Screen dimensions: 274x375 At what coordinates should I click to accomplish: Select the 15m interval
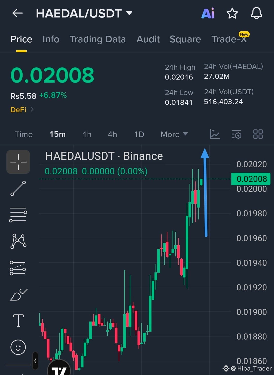(x=58, y=134)
